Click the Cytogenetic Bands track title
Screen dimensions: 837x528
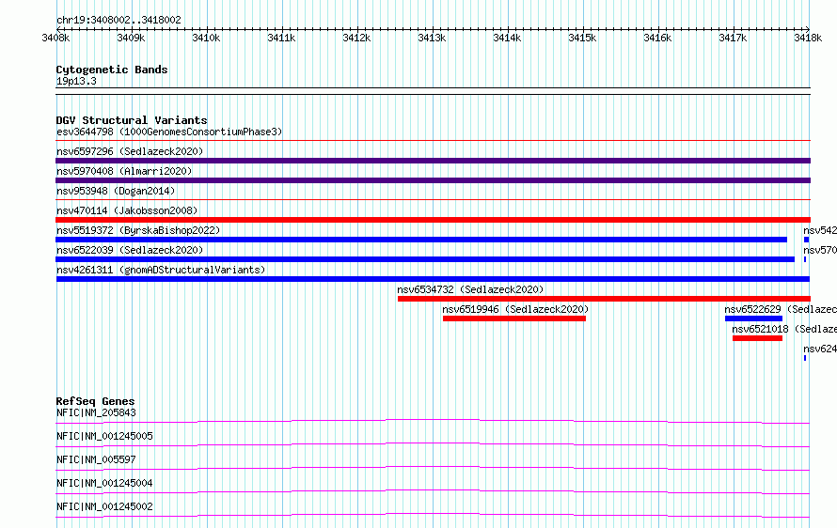tap(112, 70)
